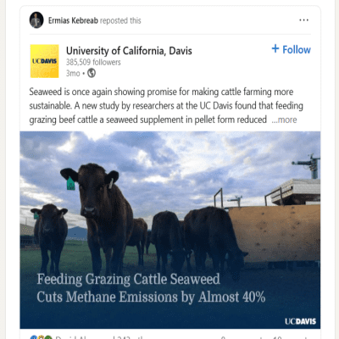Click the post text about seaweed

(x=166, y=106)
